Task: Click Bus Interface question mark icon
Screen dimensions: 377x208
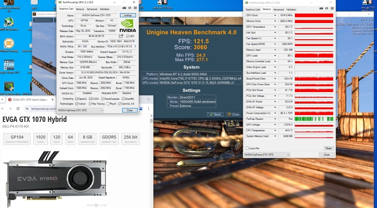Action: pyautogui.click(x=135, y=46)
